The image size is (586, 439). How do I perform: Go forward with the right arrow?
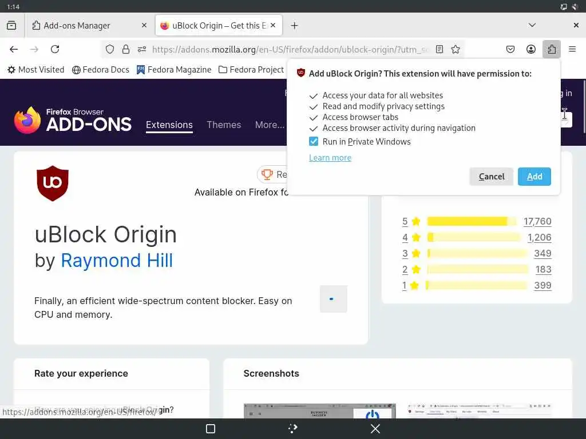pyautogui.click(x=34, y=49)
